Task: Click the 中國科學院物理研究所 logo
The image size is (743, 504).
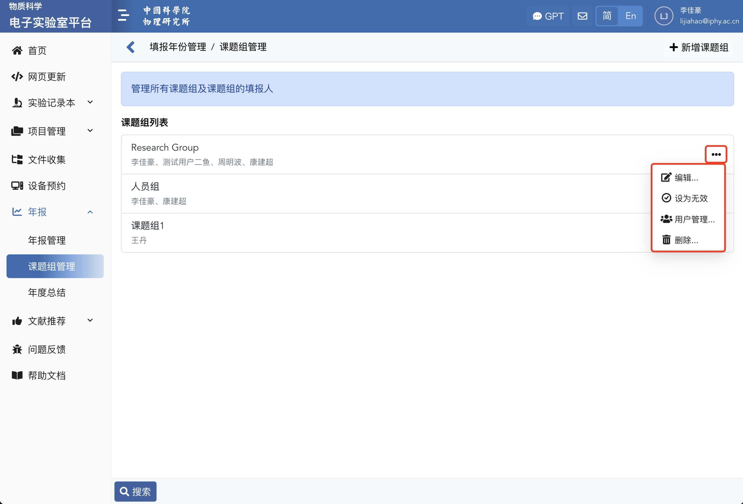Action: [166, 16]
